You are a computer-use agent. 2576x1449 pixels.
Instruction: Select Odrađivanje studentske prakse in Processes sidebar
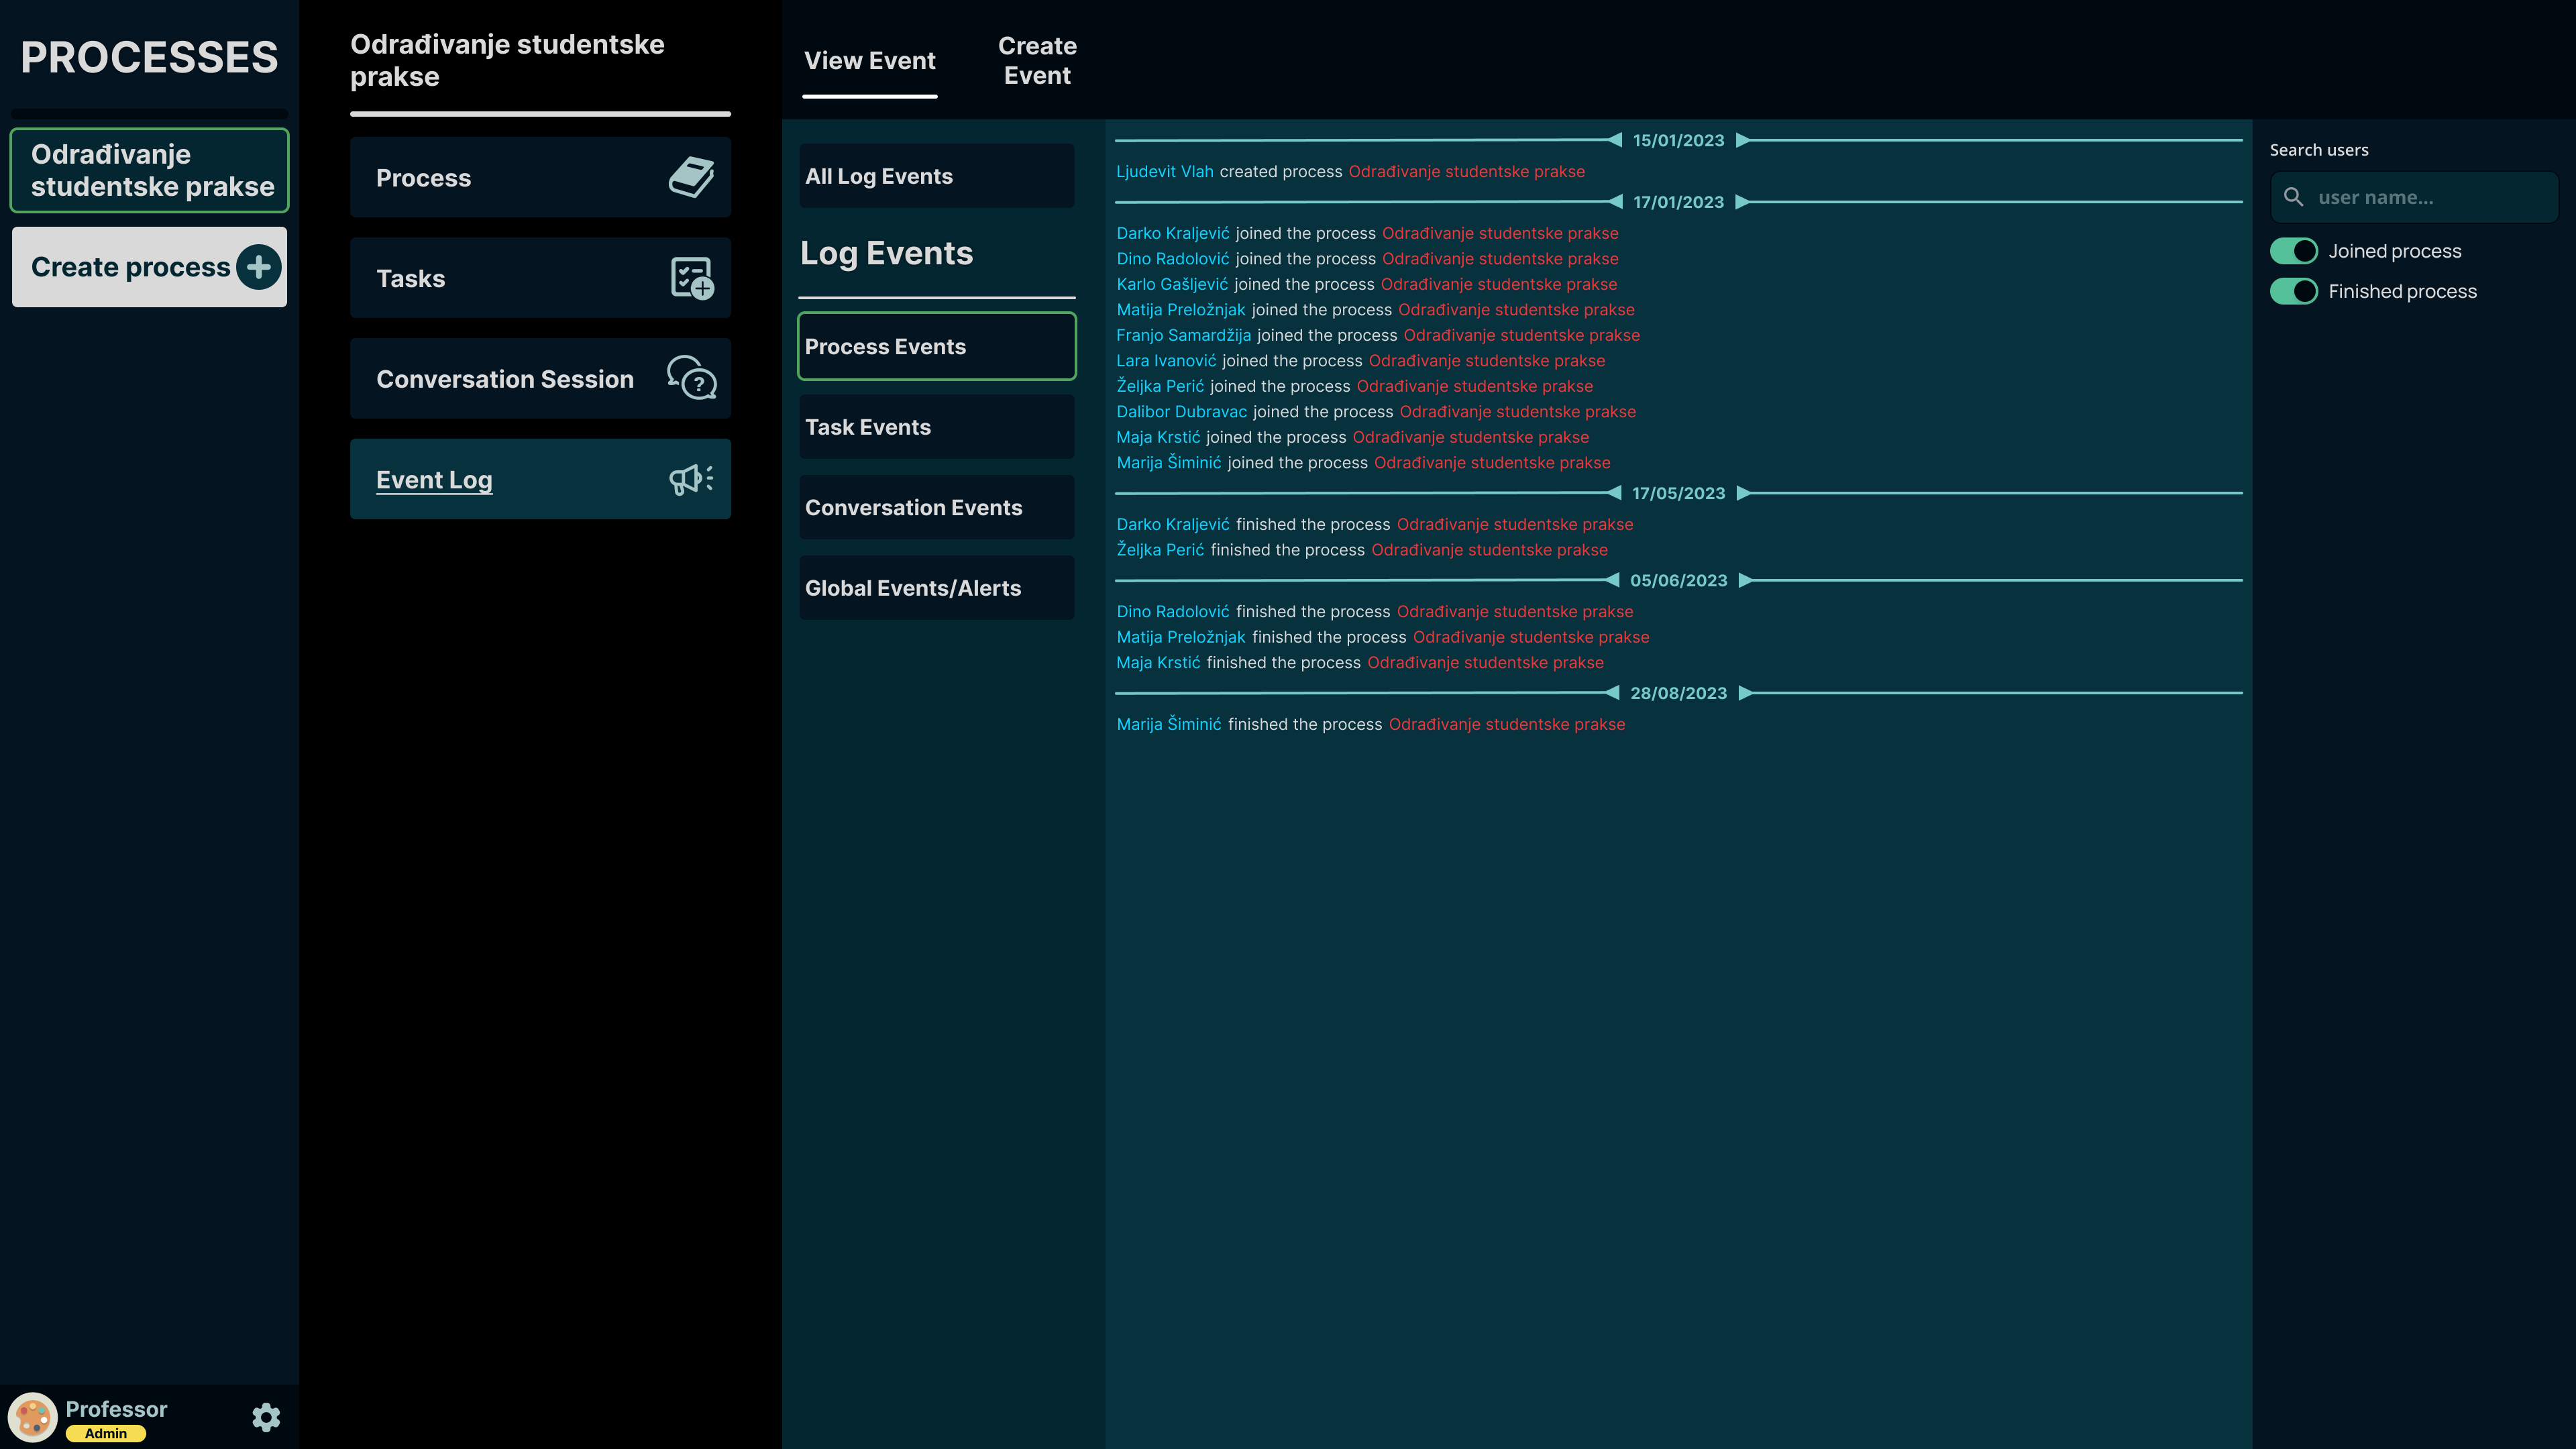[x=150, y=170]
